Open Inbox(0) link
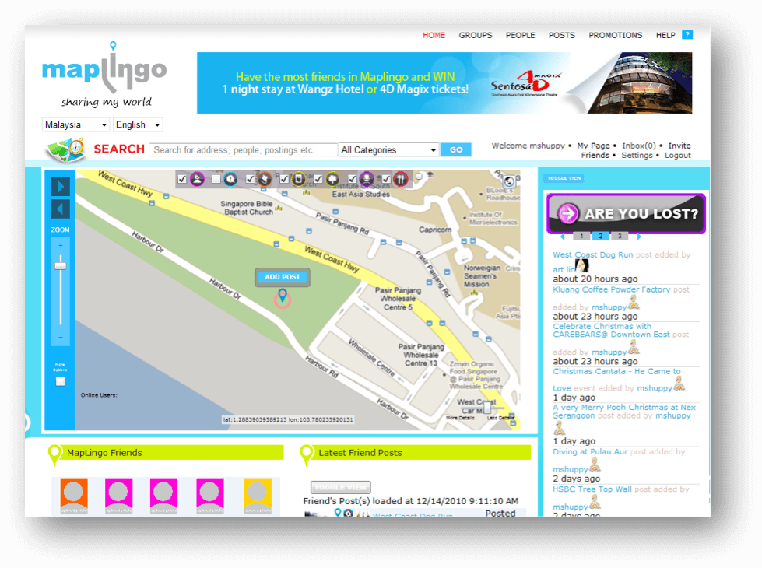 (x=638, y=146)
